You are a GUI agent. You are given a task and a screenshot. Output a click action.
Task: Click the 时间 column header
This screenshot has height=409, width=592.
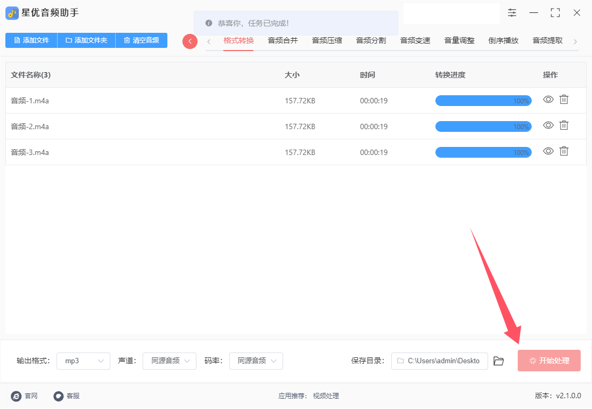(368, 75)
